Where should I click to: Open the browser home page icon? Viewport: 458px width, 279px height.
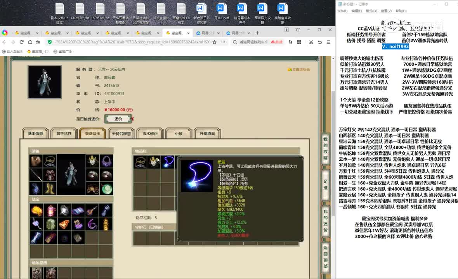[x=30, y=42]
